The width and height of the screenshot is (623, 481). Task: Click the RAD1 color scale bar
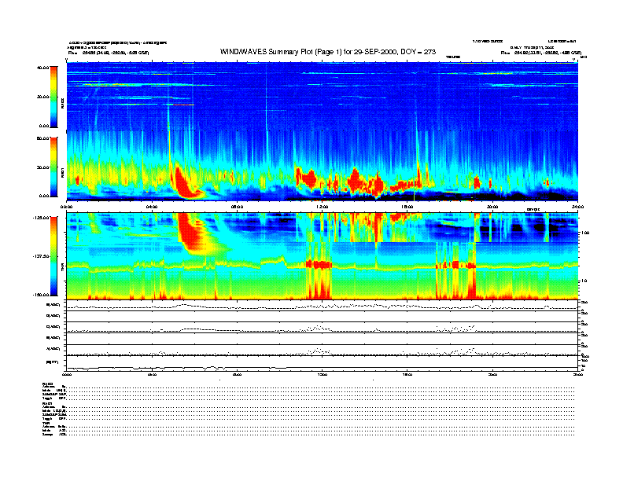click(x=53, y=167)
